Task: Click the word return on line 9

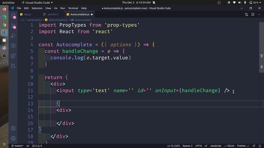Action: 53,77
